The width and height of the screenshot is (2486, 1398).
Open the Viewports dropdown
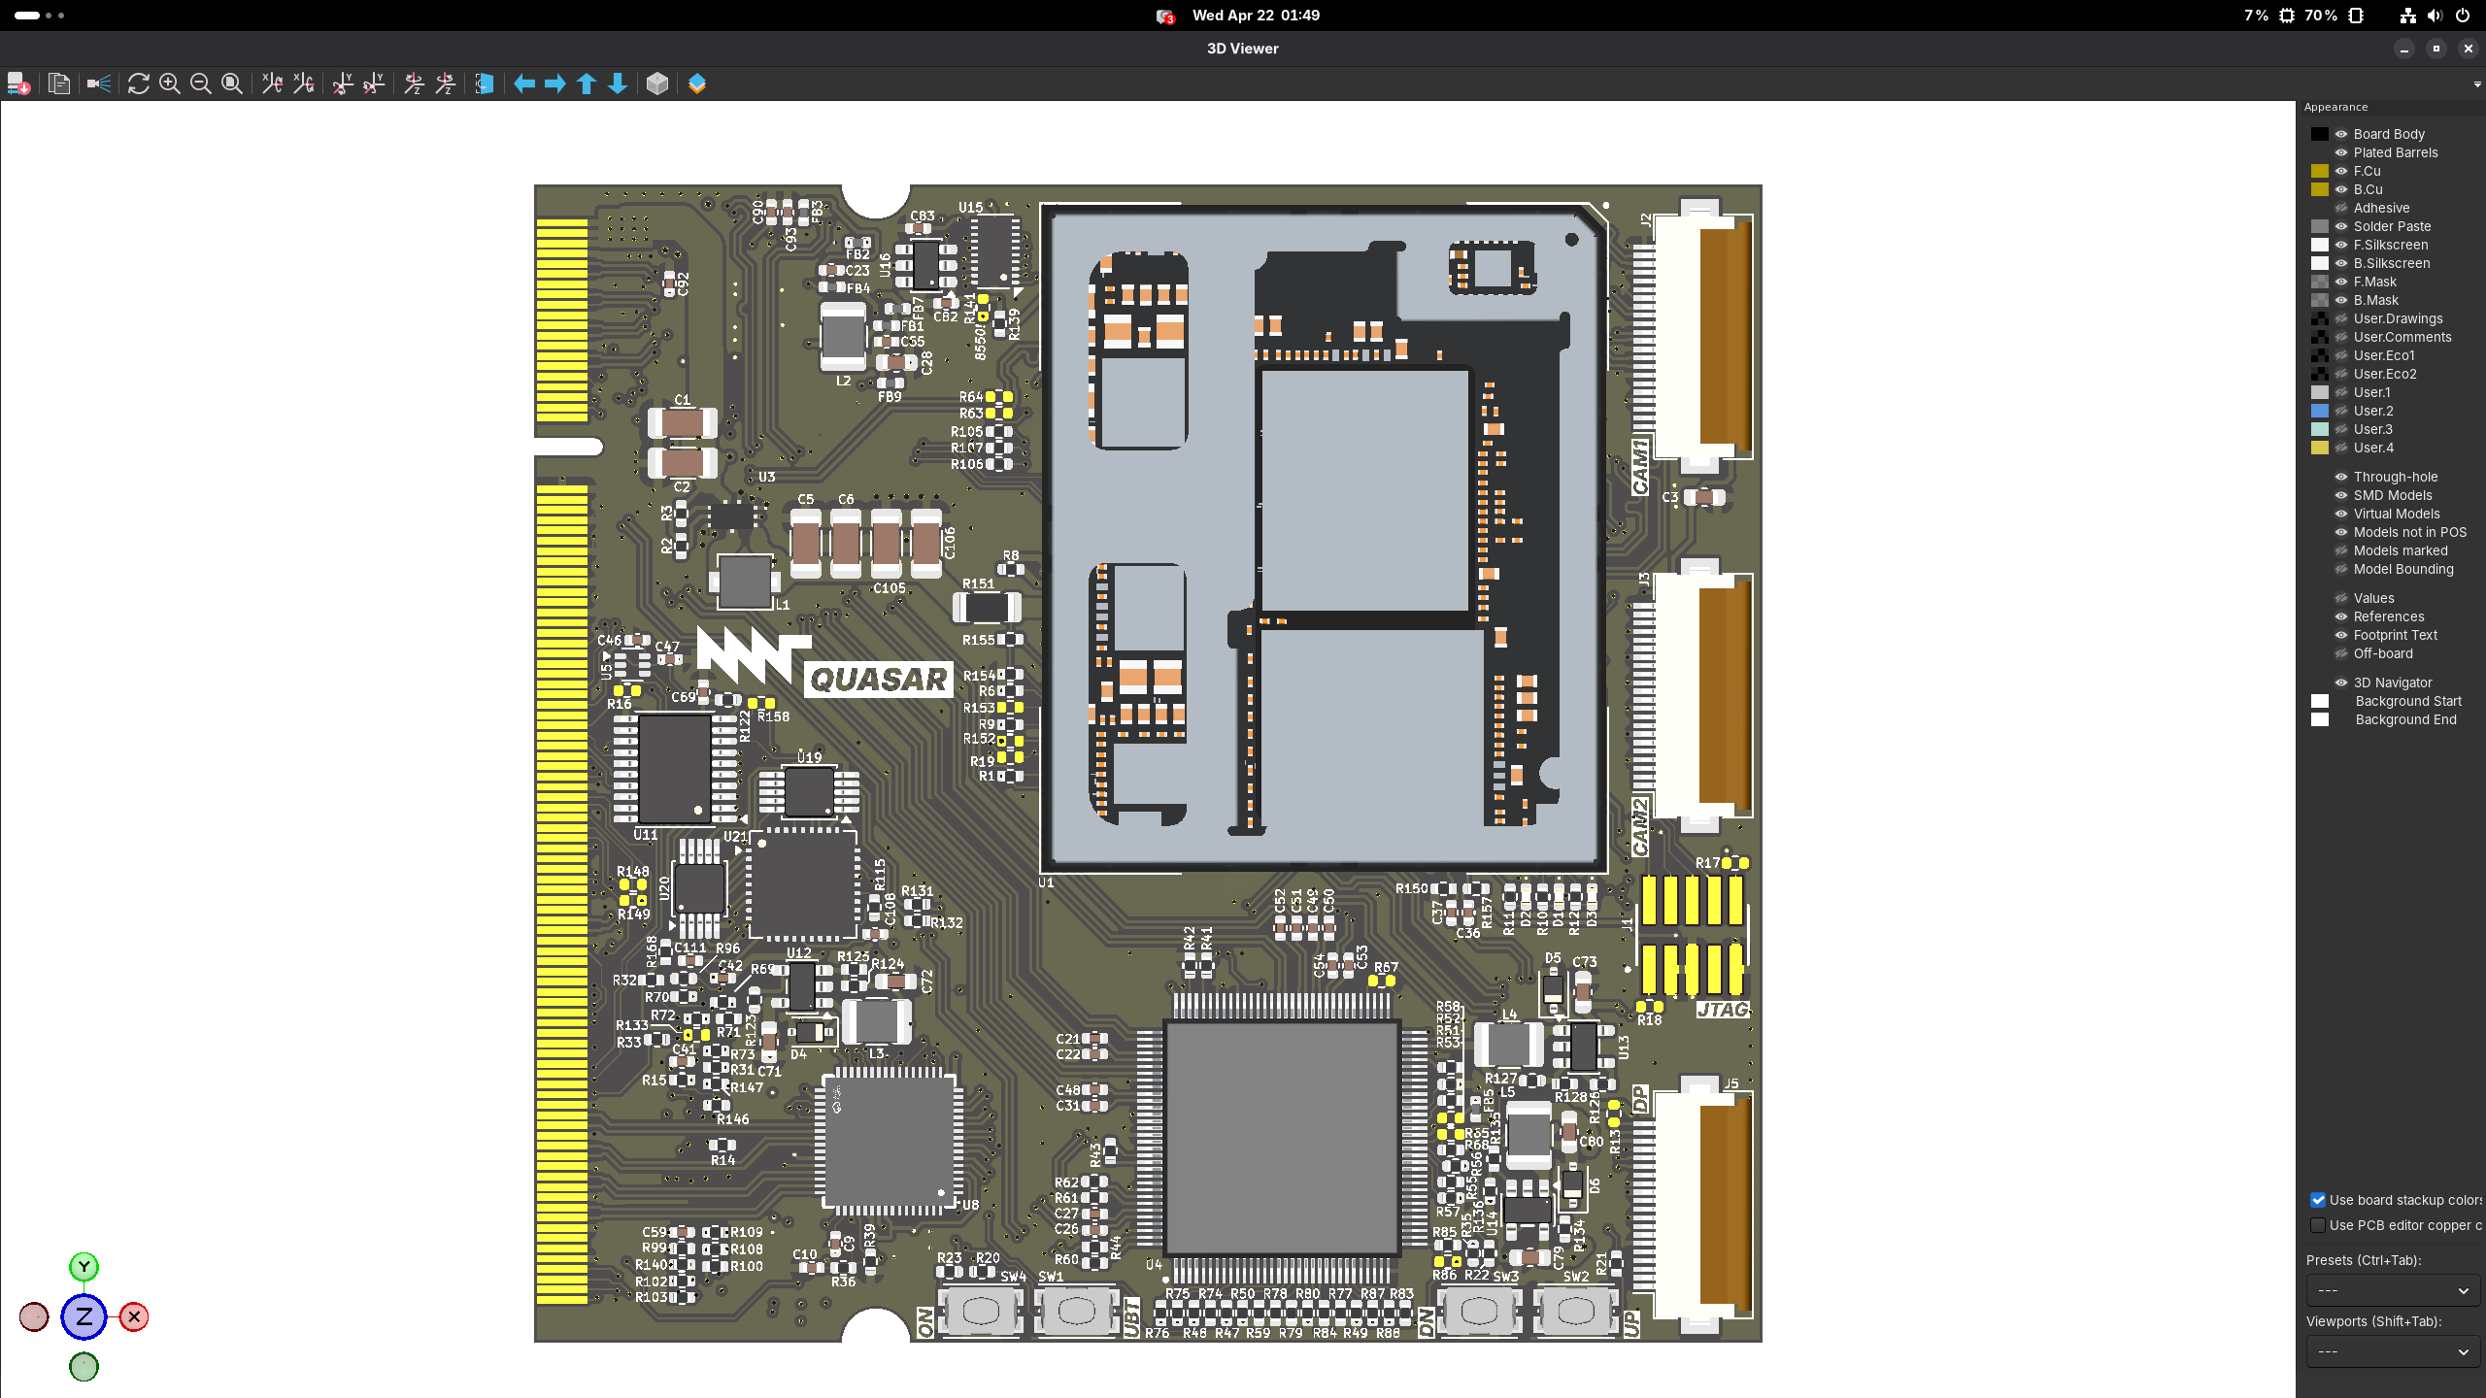click(2393, 1351)
